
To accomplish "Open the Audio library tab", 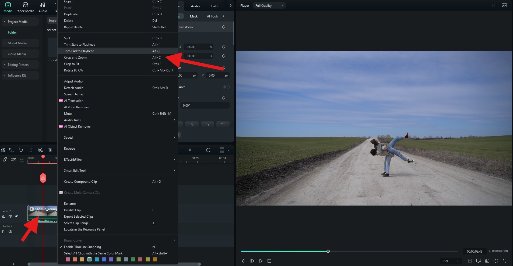I will tap(43, 7).
